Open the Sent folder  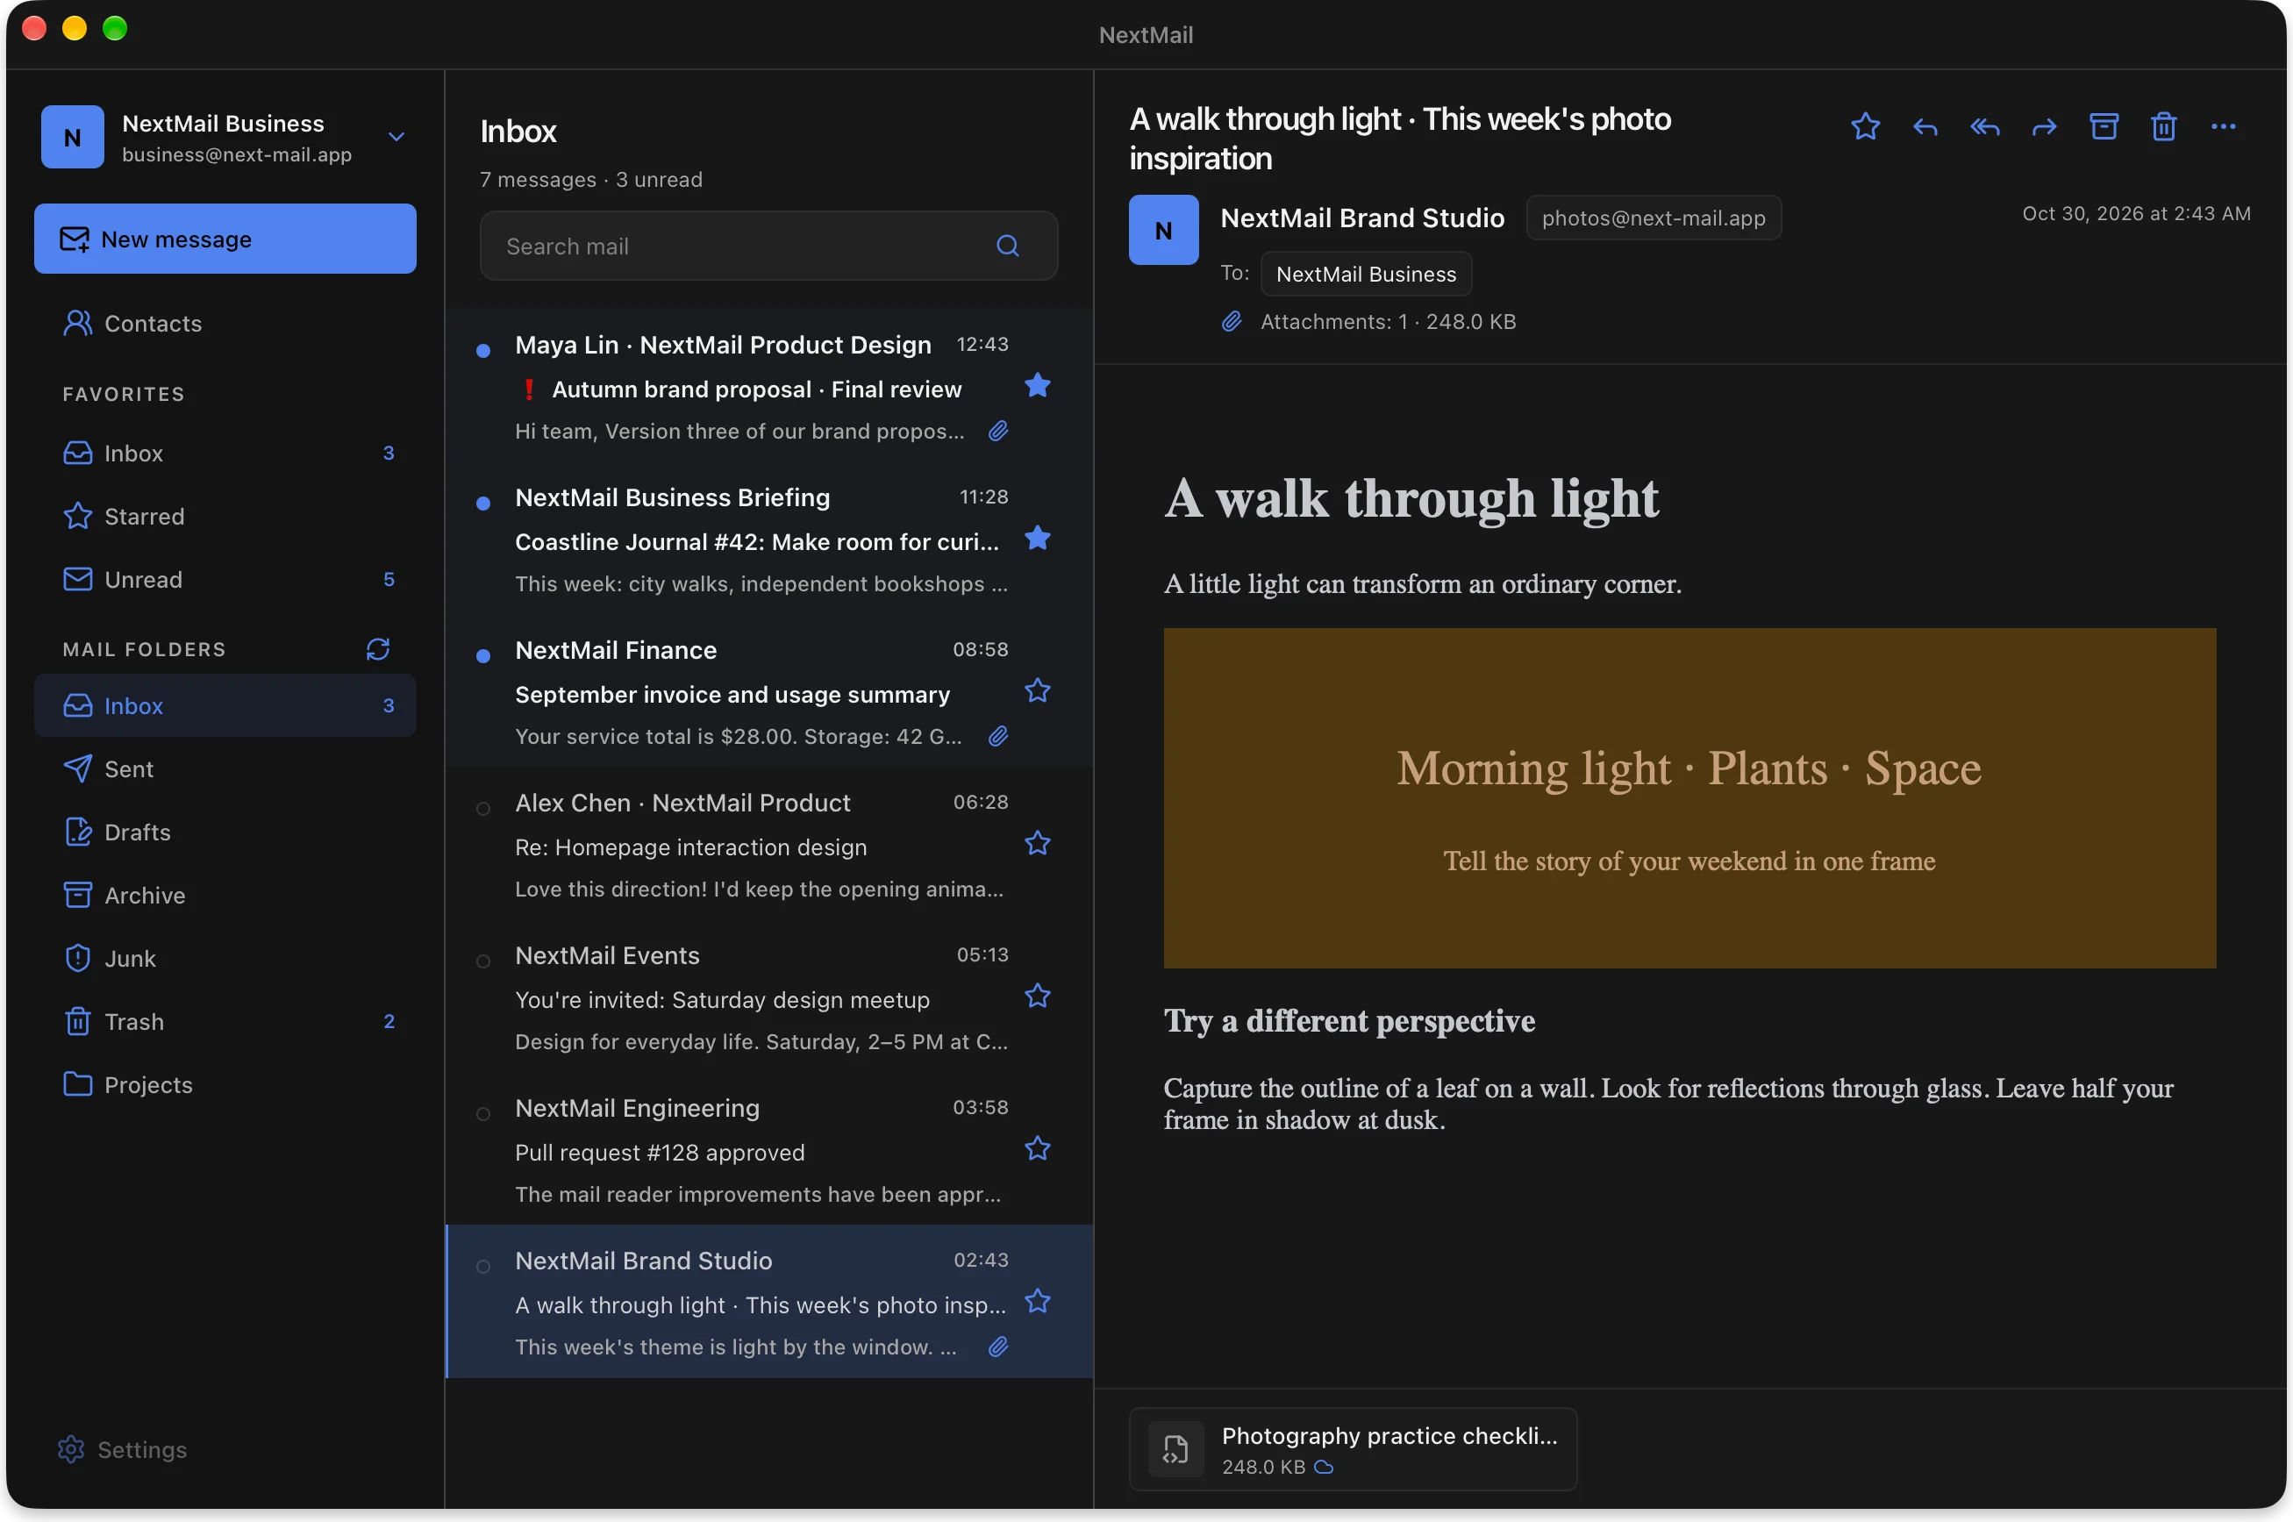pos(225,768)
